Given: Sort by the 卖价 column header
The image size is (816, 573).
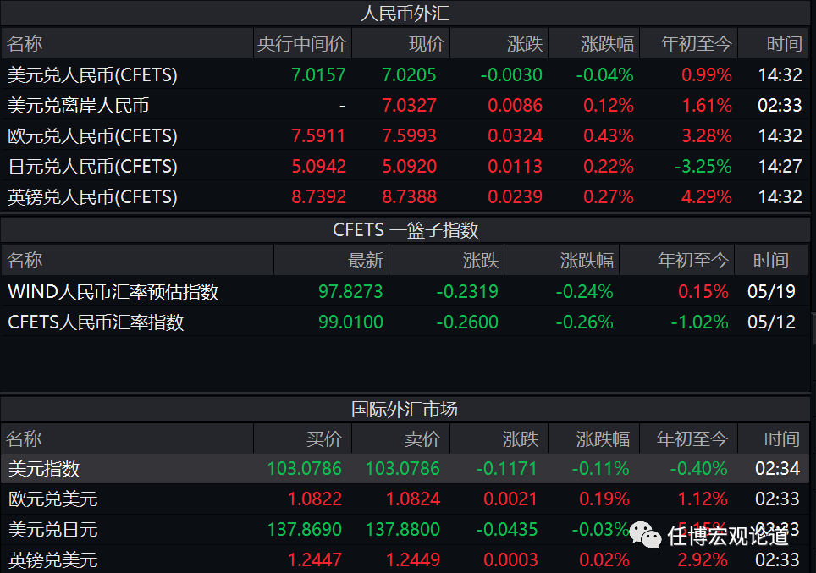Looking at the screenshot, I should click(x=422, y=438).
